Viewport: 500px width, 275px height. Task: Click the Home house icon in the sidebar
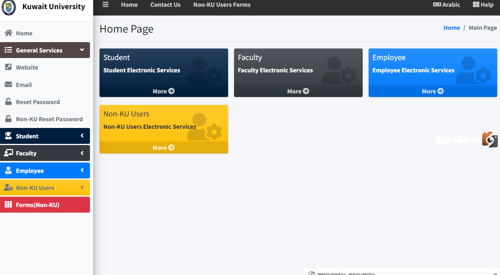pos(8,33)
